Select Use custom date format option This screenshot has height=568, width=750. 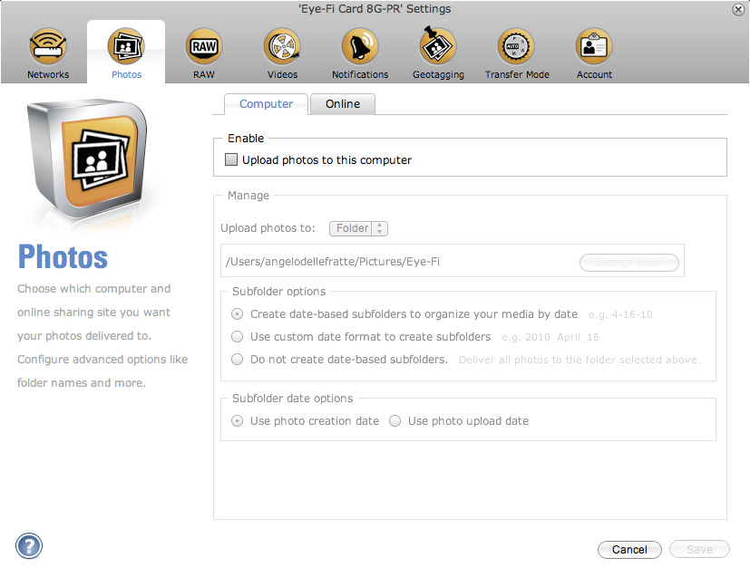tap(238, 337)
